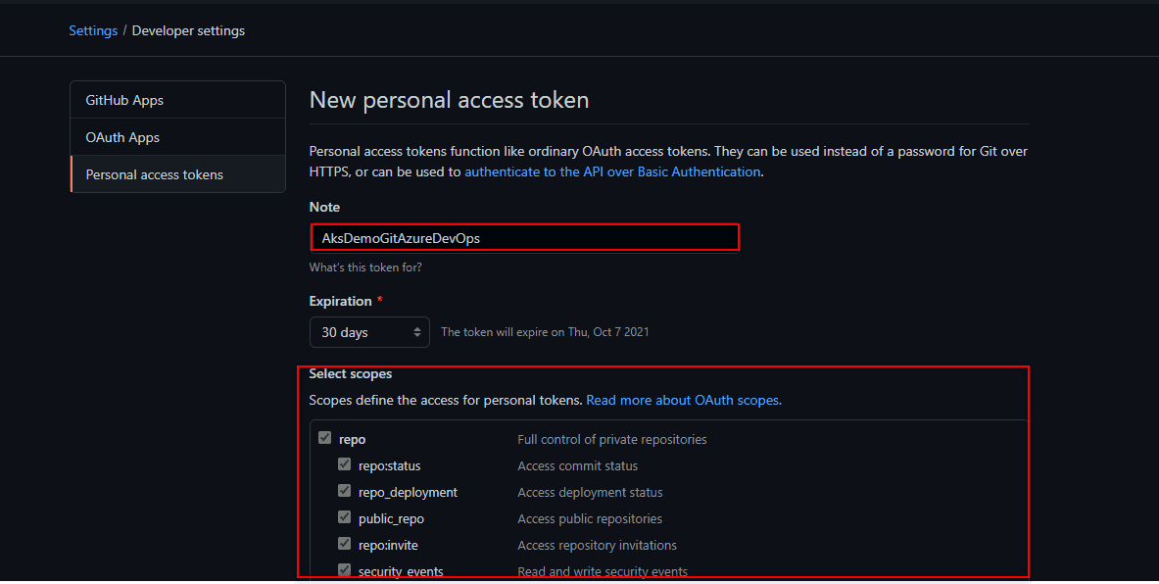Click the repo:invite scope label text
1159x584 pixels.
coord(388,545)
